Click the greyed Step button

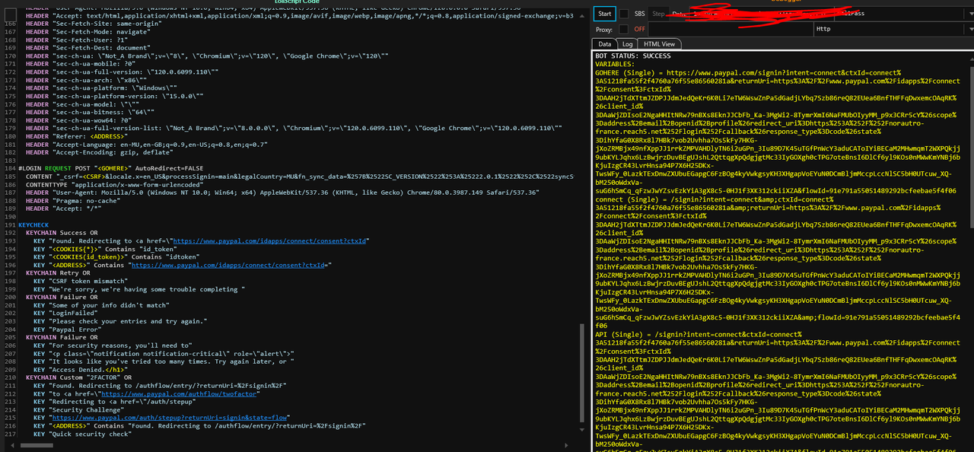tap(659, 14)
